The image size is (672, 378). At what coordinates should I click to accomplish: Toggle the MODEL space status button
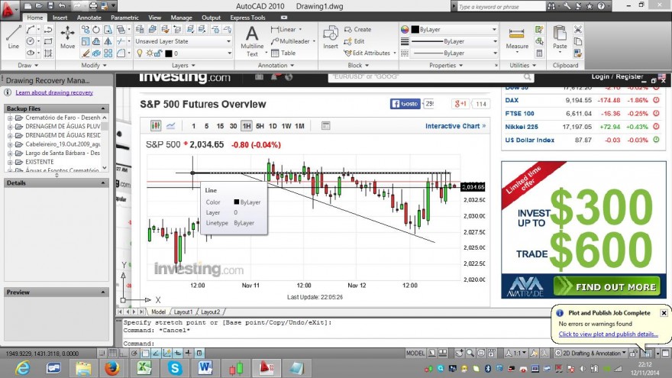point(415,353)
